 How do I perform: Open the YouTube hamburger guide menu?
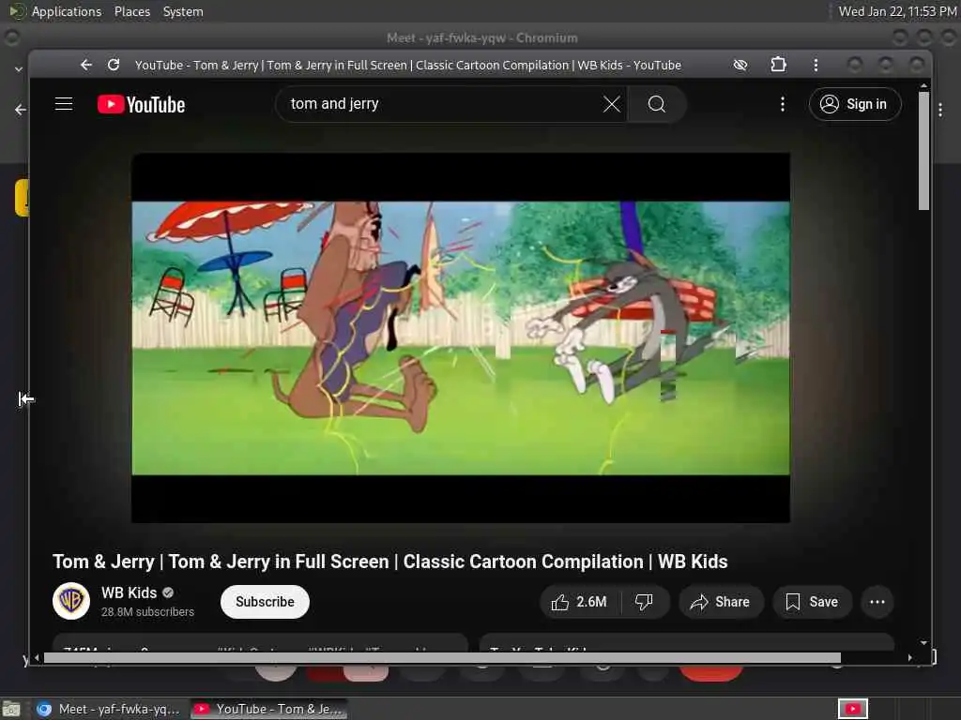pyautogui.click(x=64, y=104)
